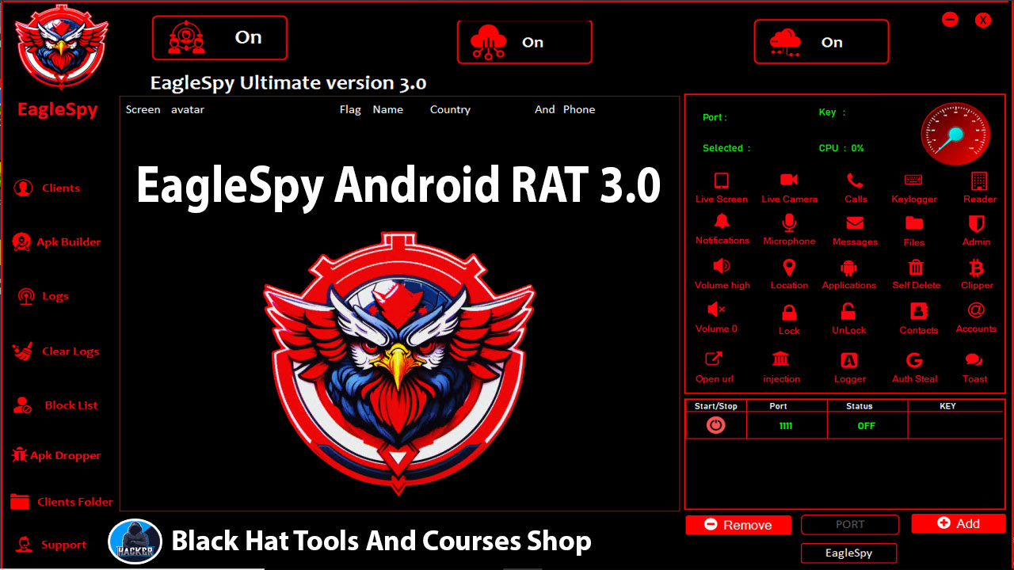Click the Volume high speaker icon
The height and width of the screenshot is (570, 1014).
pos(722,267)
